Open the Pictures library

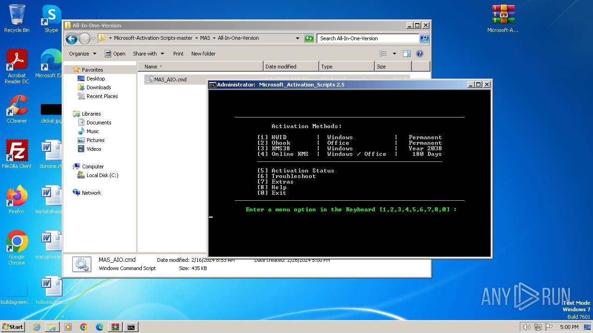[x=95, y=140]
